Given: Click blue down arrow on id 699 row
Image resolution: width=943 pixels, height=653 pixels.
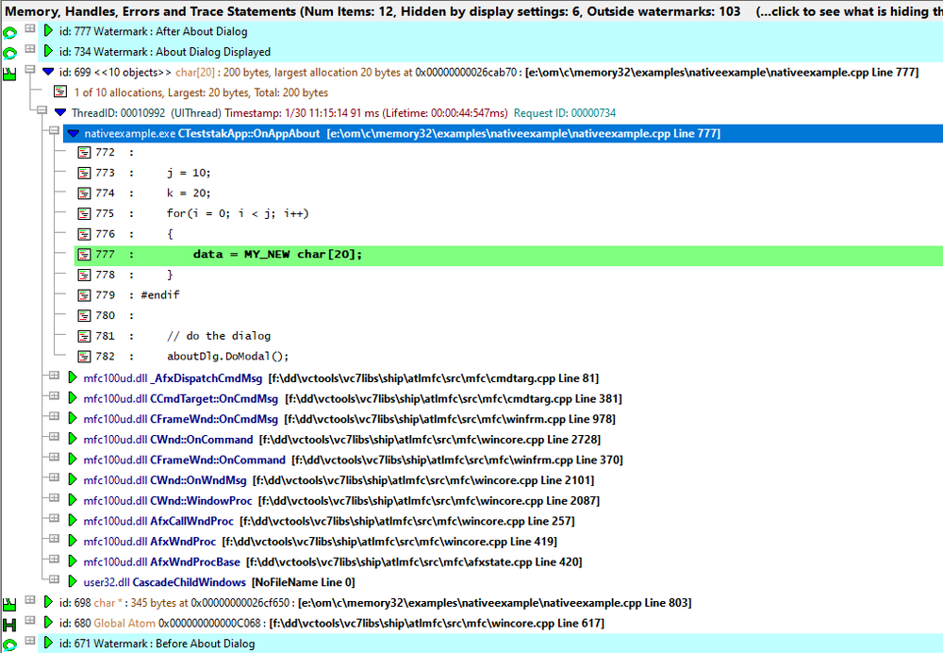Looking at the screenshot, I should click(49, 72).
